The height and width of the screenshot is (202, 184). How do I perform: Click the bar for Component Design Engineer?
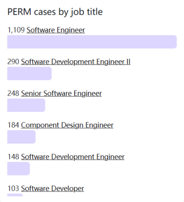(x=22, y=137)
